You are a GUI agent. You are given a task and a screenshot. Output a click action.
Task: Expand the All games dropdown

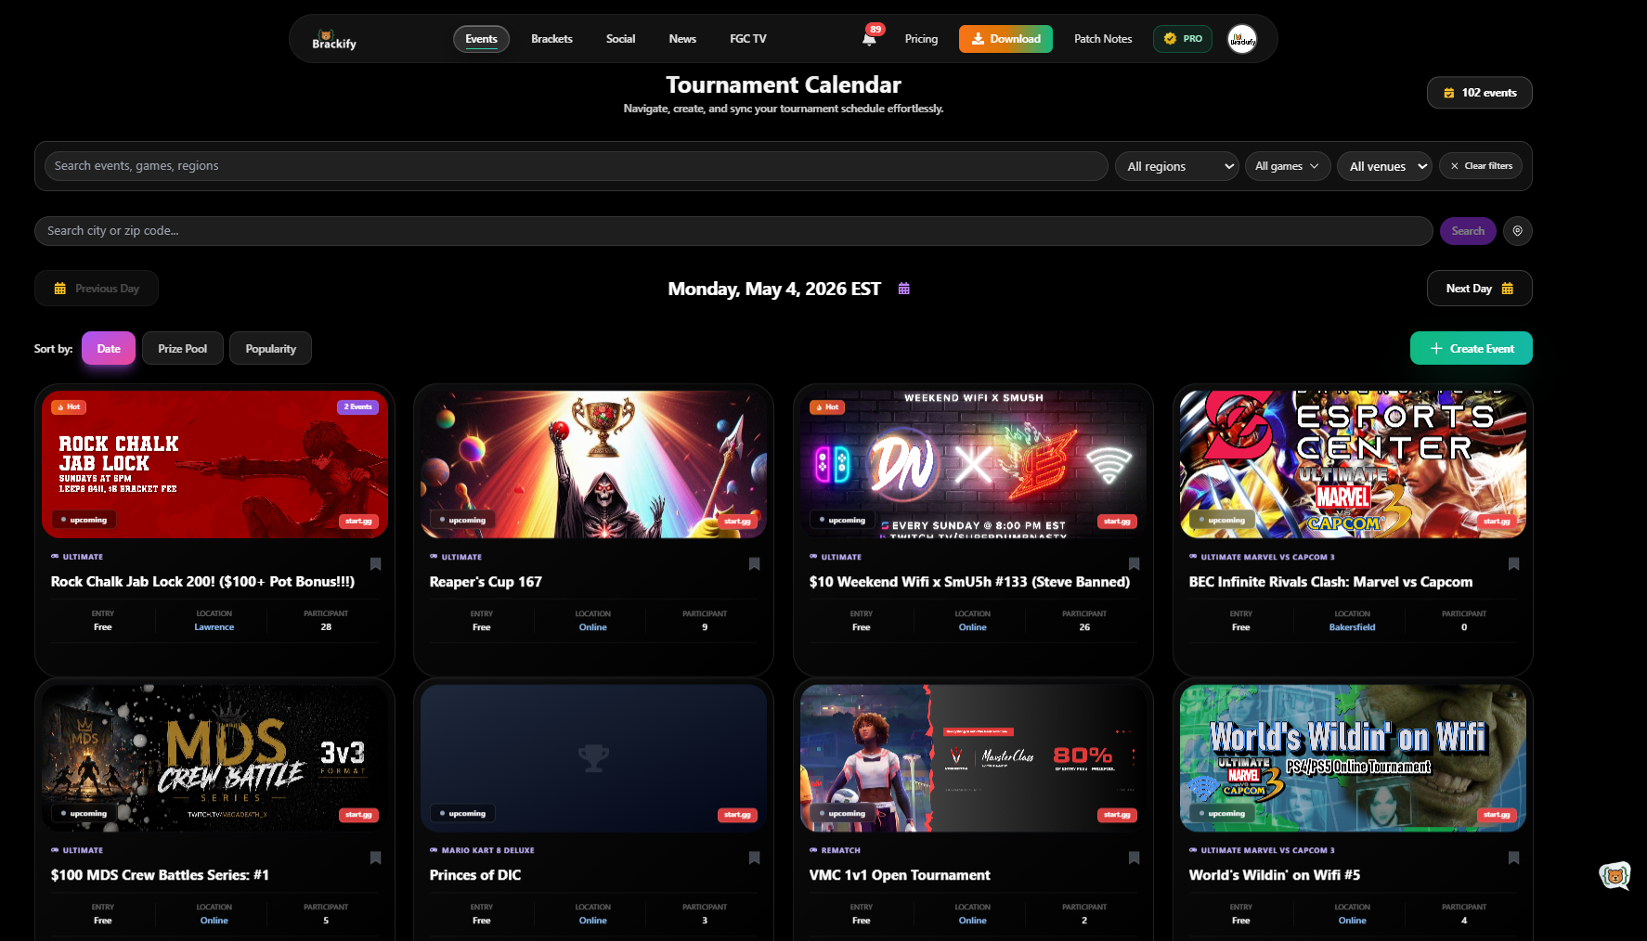tap(1288, 166)
